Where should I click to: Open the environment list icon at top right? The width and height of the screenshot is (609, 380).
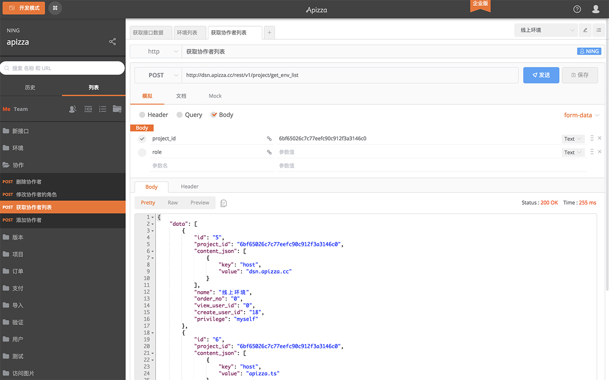599,29
